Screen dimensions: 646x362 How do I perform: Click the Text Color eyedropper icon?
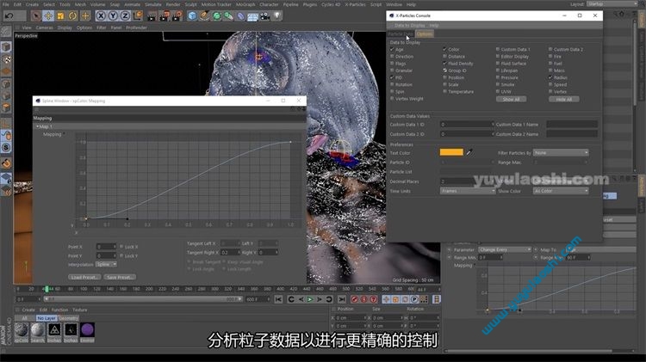469,152
